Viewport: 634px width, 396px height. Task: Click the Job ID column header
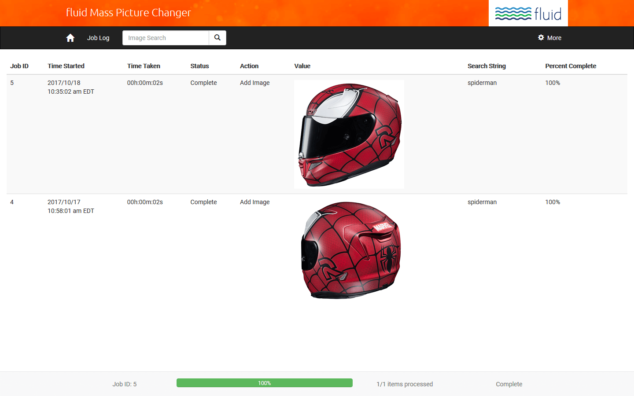19,66
